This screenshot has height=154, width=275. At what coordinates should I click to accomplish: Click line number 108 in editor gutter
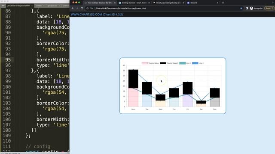pyautogui.click(x=6, y=130)
